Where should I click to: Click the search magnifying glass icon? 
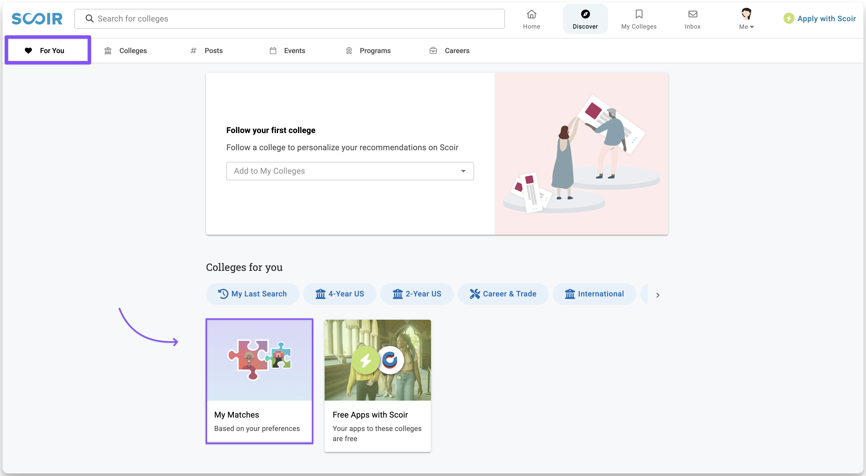coord(89,18)
